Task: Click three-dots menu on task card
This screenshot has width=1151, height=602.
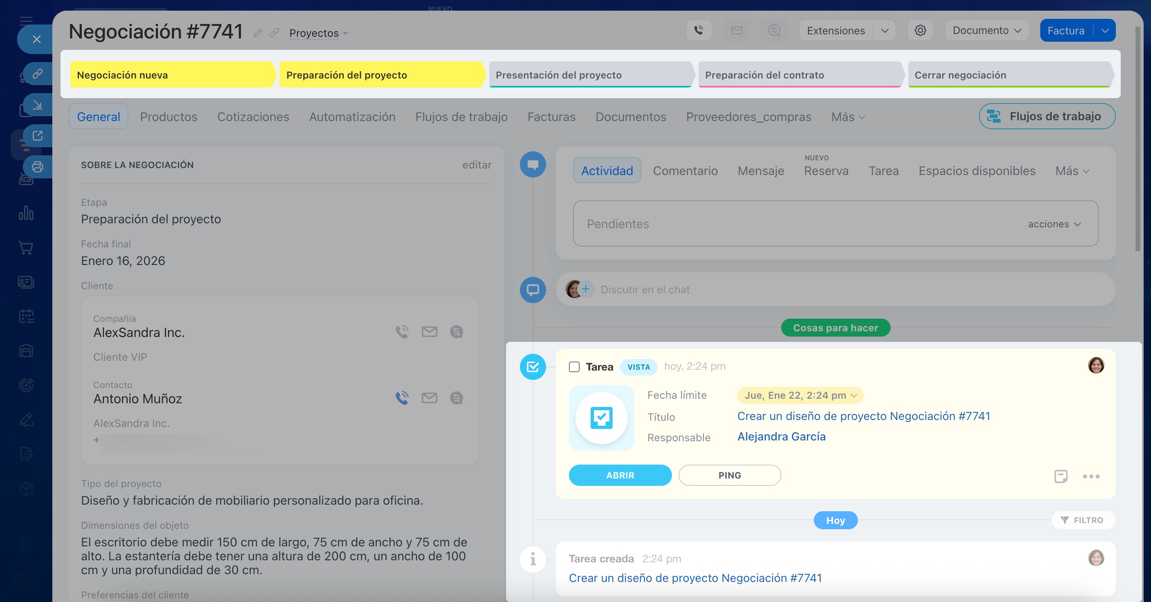Action: (x=1091, y=476)
